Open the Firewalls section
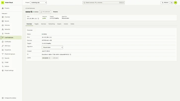The image size is (180, 101). pos(11,33)
